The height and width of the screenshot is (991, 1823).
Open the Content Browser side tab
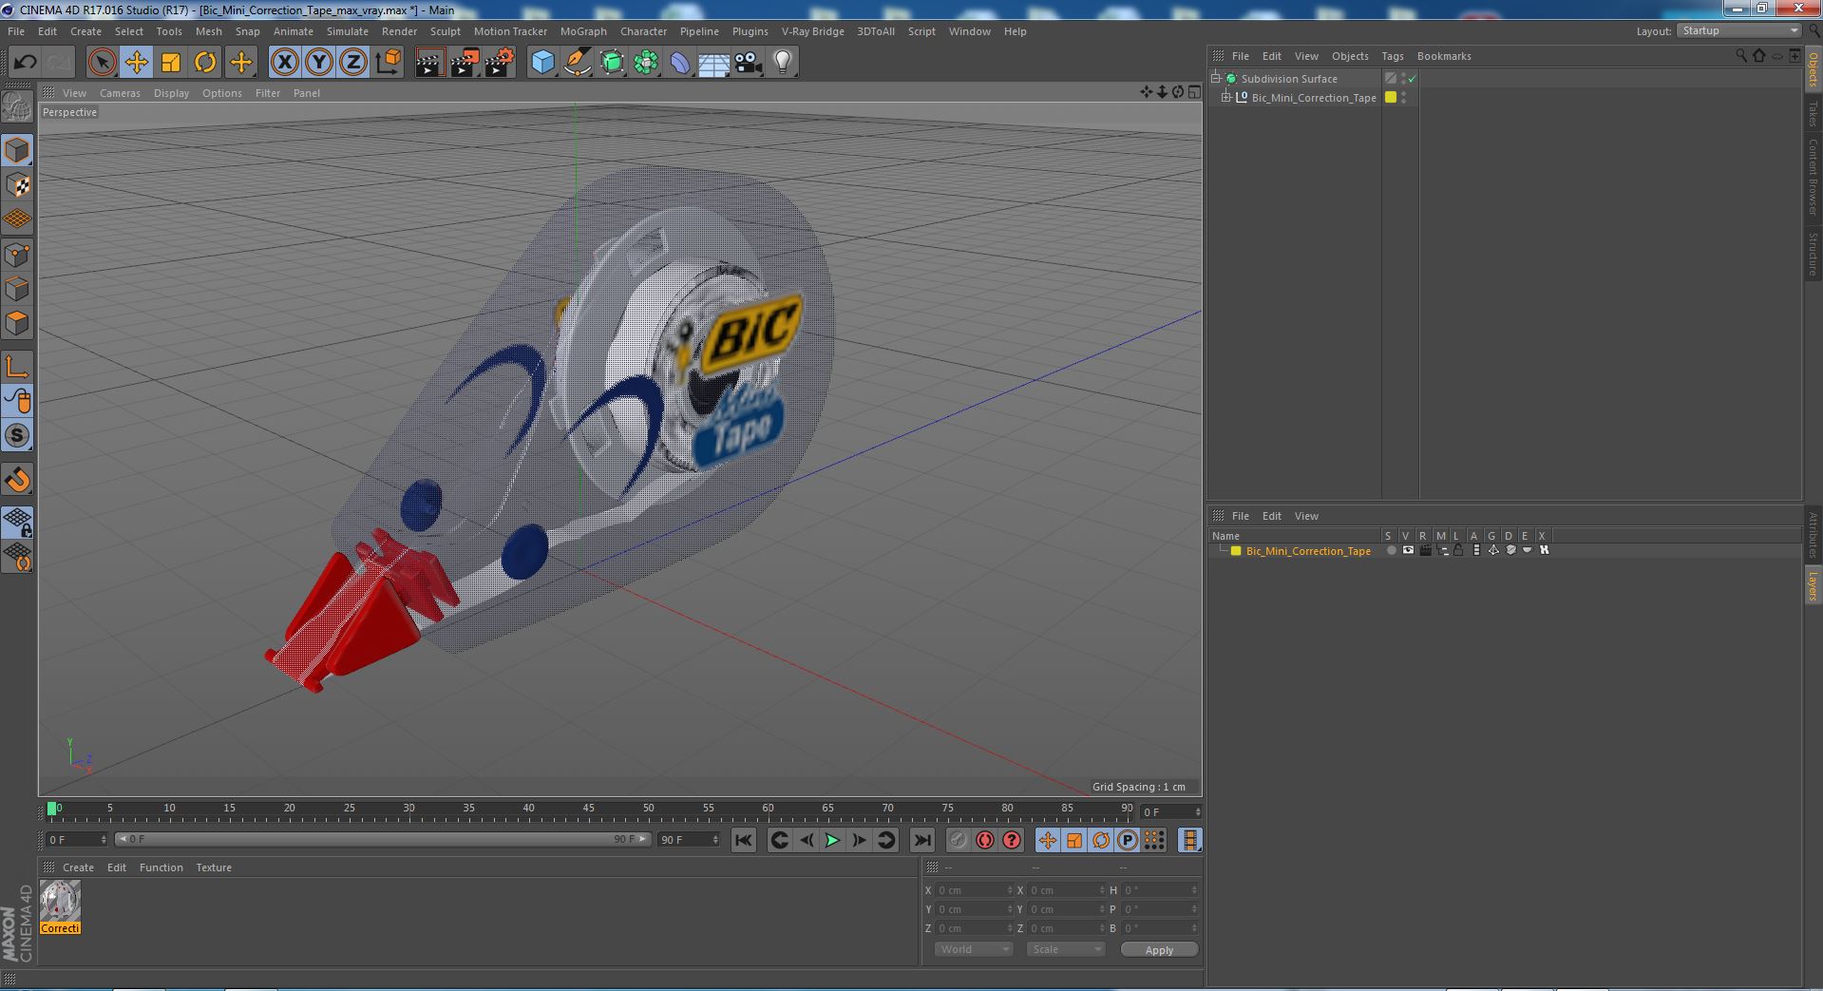1813,177
